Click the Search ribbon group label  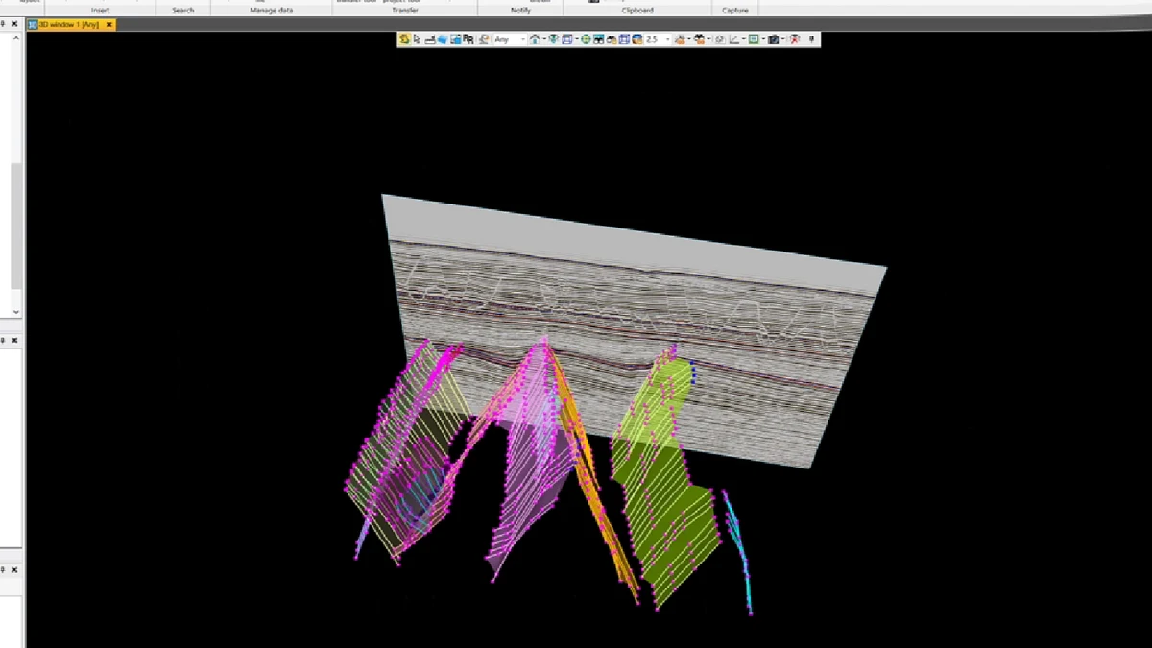(182, 10)
